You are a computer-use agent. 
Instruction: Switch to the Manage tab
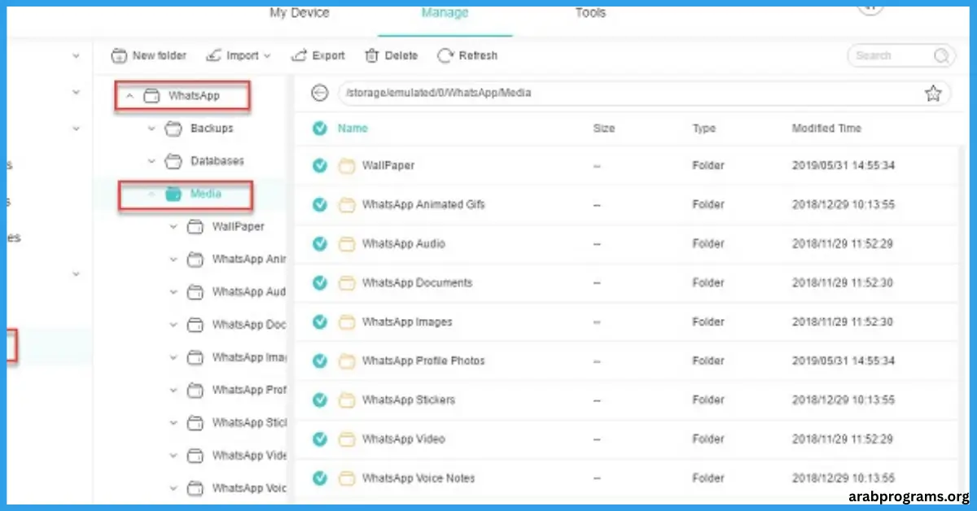tap(445, 13)
